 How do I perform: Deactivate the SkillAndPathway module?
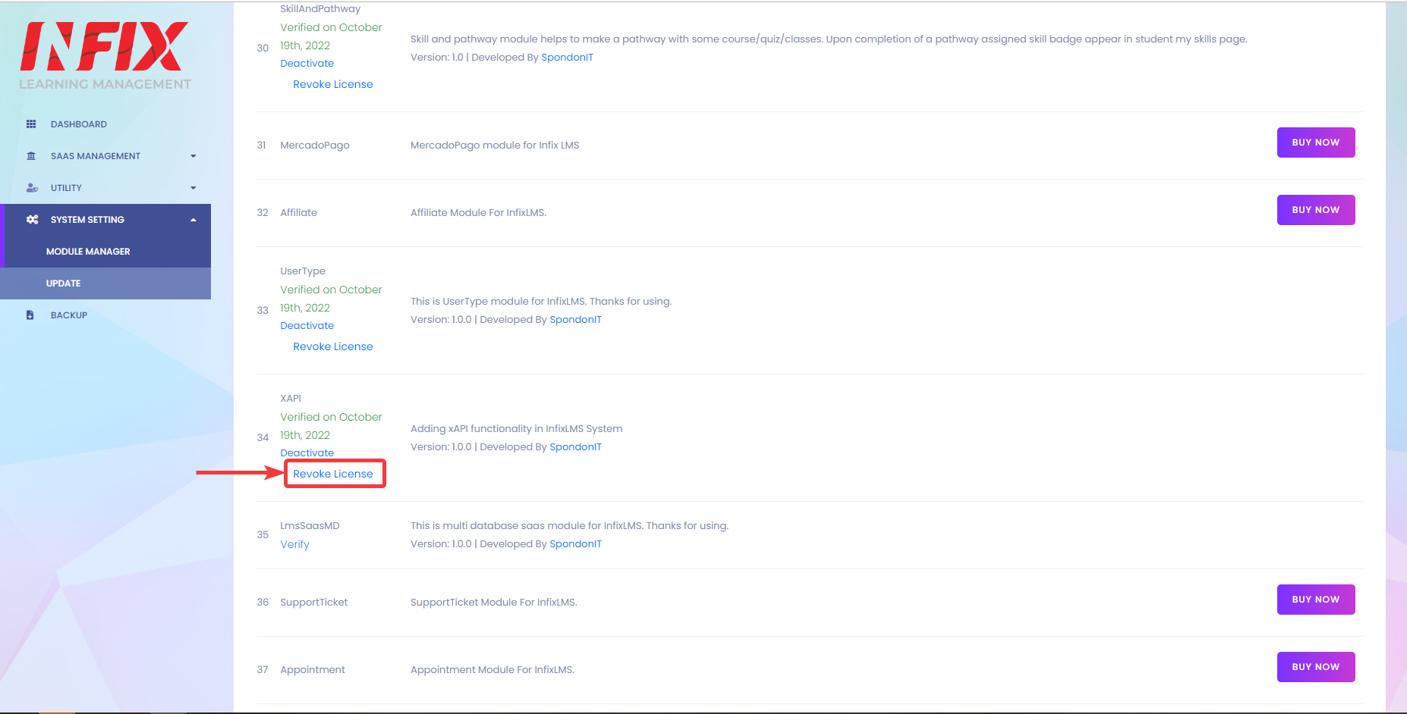(307, 64)
